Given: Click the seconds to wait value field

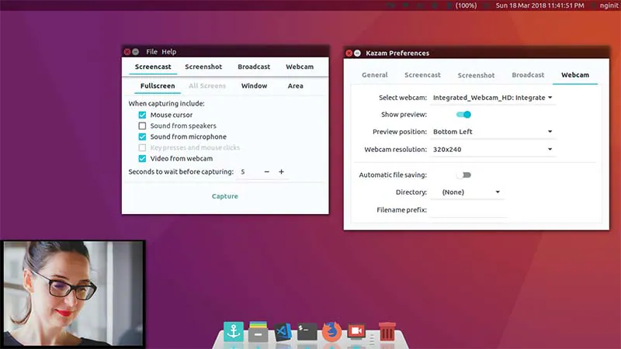Looking at the screenshot, I should pos(248,171).
